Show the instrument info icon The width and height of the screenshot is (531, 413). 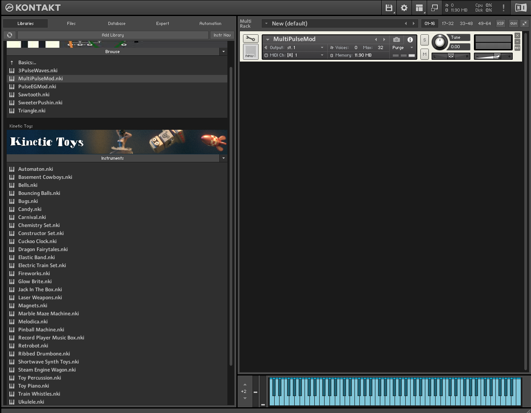click(x=410, y=39)
